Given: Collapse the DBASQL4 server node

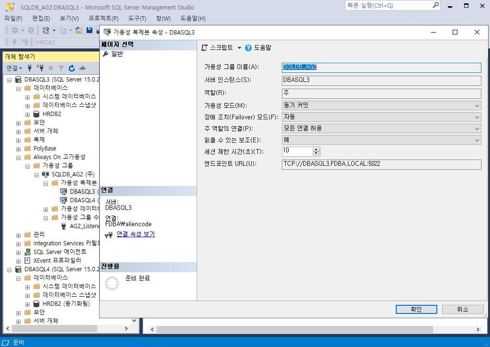Looking at the screenshot, I should tap(10, 270).
